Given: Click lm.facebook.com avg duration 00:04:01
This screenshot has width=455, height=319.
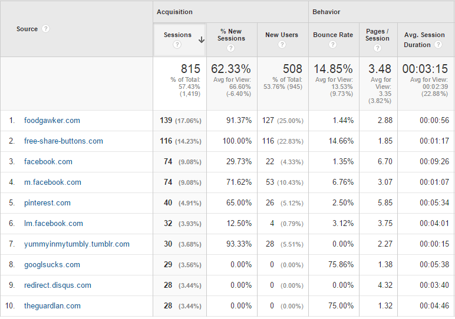Looking at the screenshot, I should click(434, 223).
